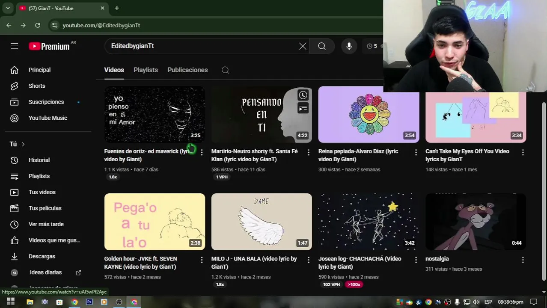Viewport: 547px width, 308px height.
Task: Open Videos que me gustan list
Action: [54, 240]
